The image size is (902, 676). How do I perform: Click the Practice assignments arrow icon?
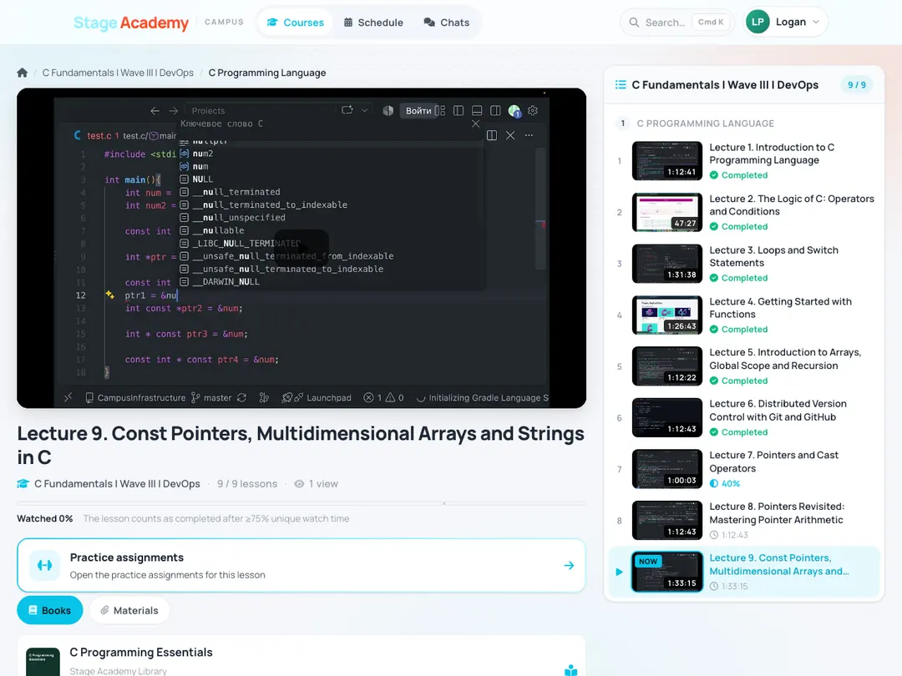click(x=569, y=566)
